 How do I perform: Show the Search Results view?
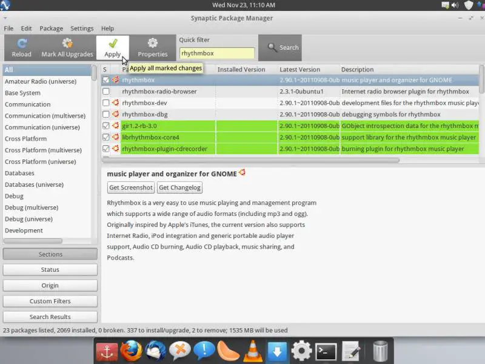[50, 317]
